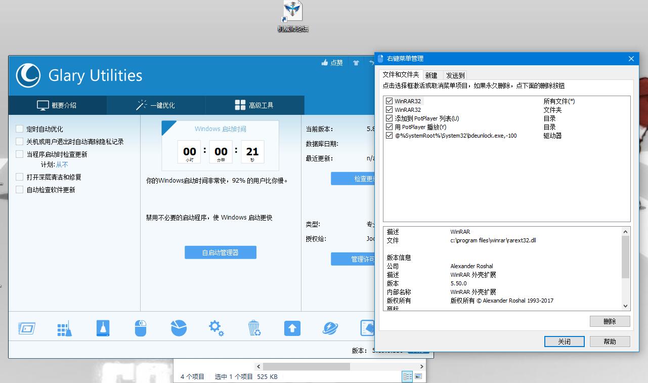
Task: Click the Glary Utilities crescent logo
Action: pos(28,75)
